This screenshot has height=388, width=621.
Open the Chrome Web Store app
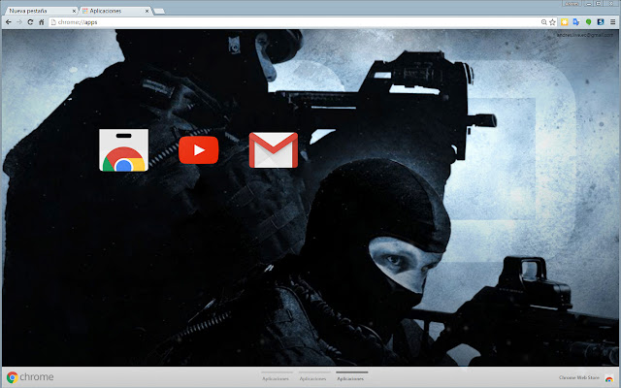(123, 150)
